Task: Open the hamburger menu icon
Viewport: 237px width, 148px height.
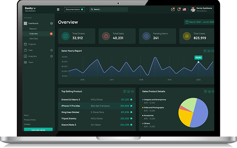Action: tap(58, 9)
